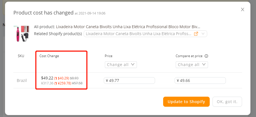This screenshot has width=256, height=117.
Task: Open the Price Change all dropdown
Action: [121, 65]
